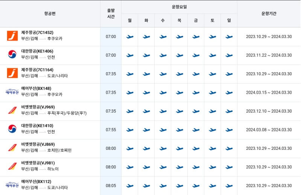Click period 2023.12.10 ~ 2024.03.30

269,111
